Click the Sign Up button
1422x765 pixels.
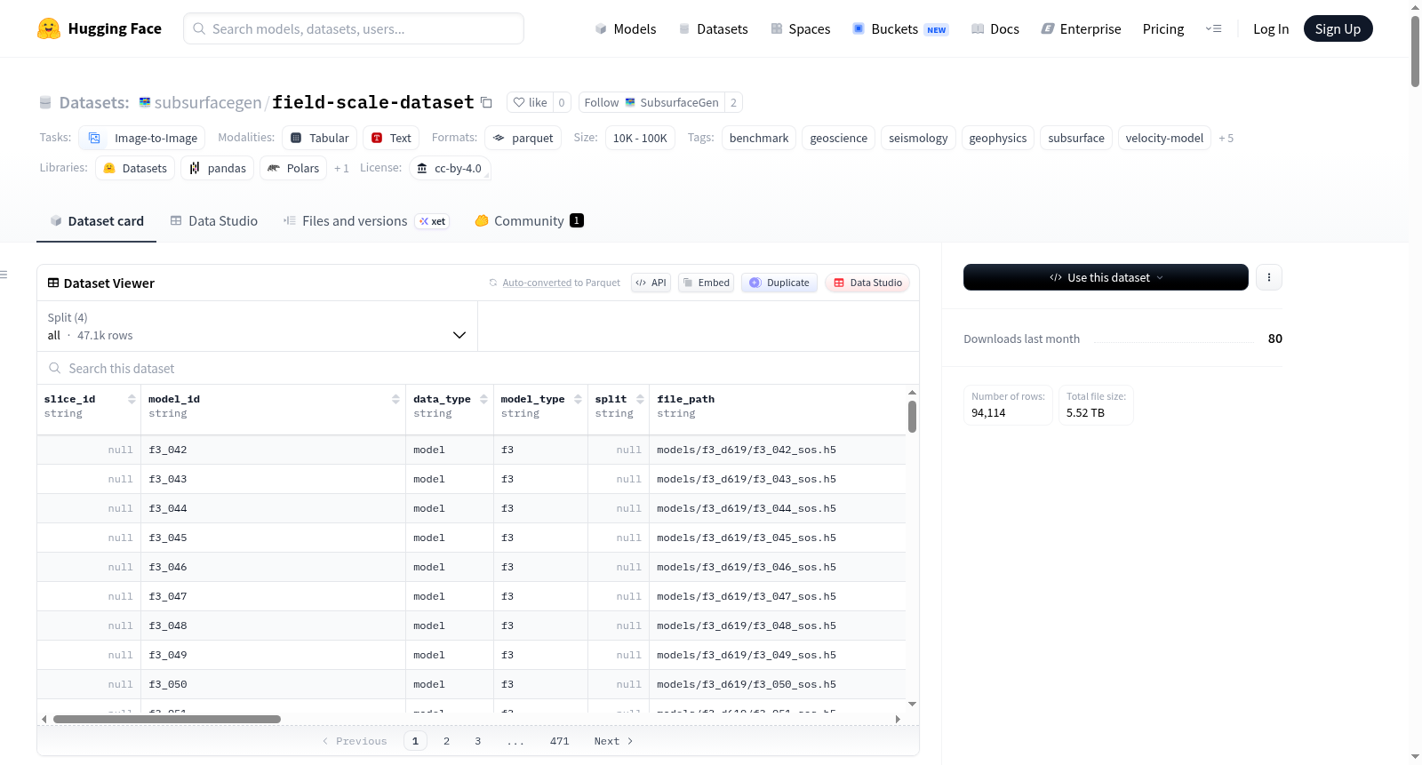[1338, 28]
